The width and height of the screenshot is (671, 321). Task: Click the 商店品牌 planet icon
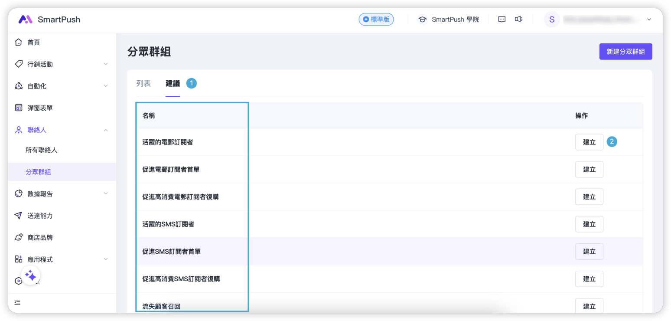tap(18, 238)
